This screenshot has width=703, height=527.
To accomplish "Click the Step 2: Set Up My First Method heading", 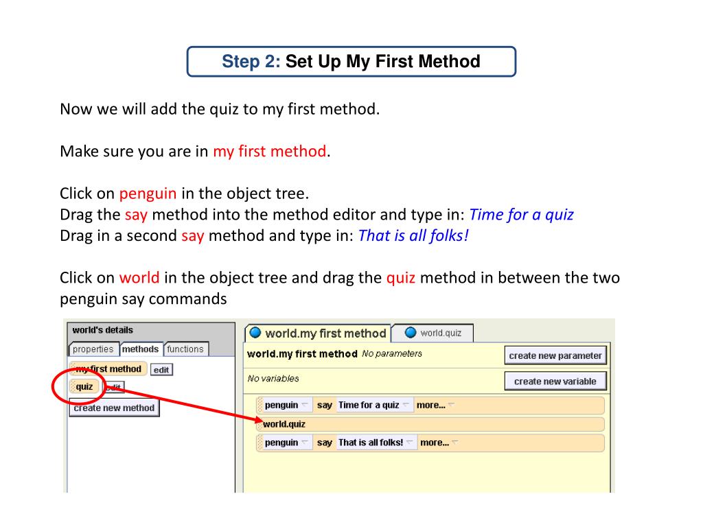I will pos(351,61).
